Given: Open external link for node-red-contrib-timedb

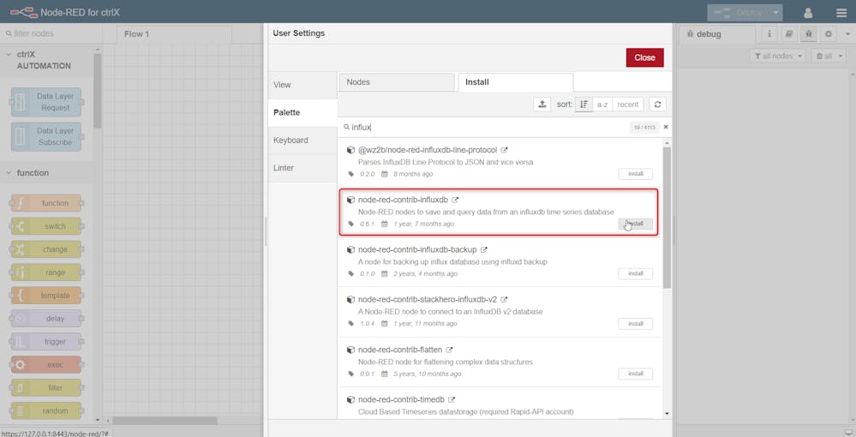Looking at the screenshot, I should point(452,400).
